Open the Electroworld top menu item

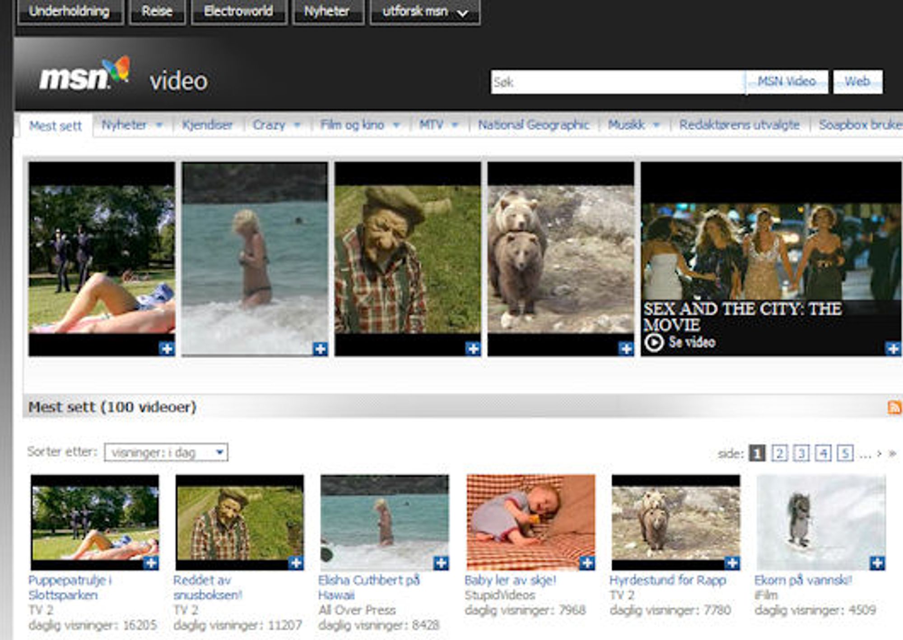(239, 12)
